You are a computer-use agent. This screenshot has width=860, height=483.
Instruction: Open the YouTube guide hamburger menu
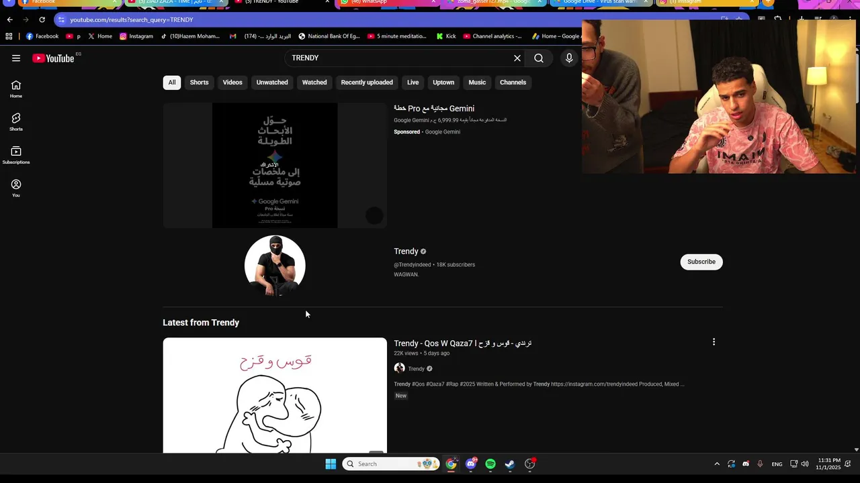click(16, 58)
